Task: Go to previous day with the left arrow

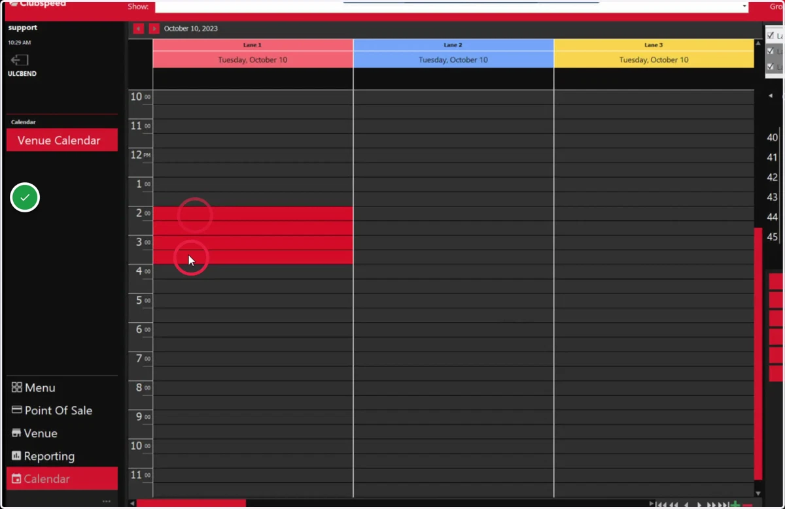Action: 138,29
